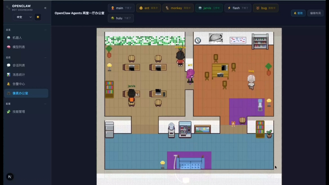
Task: Click the white bug character sprite
Action: pyautogui.click(x=251, y=82)
